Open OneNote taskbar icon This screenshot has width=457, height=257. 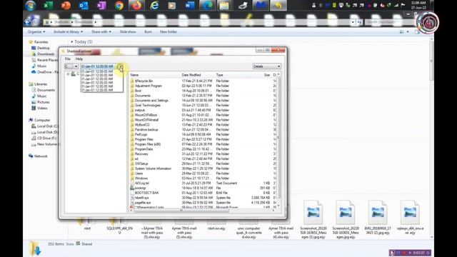click(101, 5)
